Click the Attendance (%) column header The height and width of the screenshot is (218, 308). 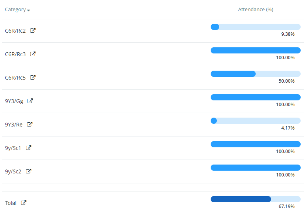pos(255,9)
